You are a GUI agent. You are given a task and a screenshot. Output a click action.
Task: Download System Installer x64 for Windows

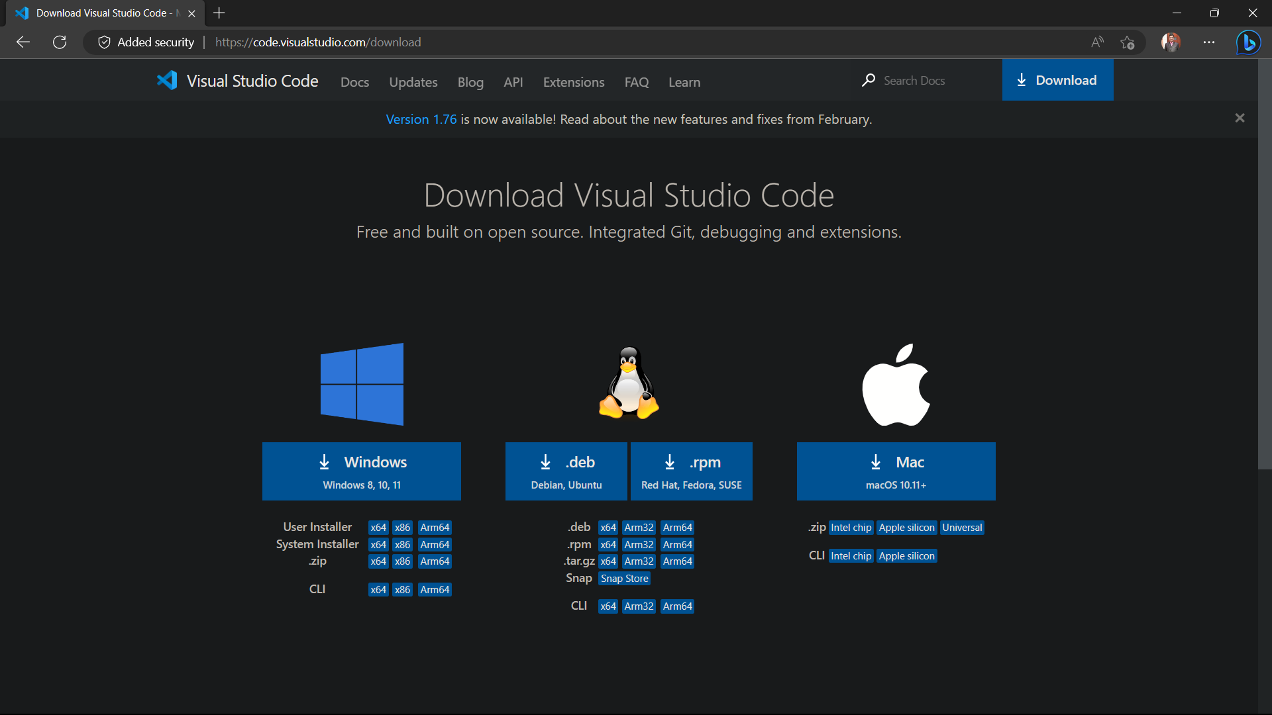coord(378,545)
